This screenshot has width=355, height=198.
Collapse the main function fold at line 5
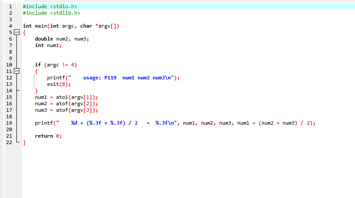coord(16,32)
